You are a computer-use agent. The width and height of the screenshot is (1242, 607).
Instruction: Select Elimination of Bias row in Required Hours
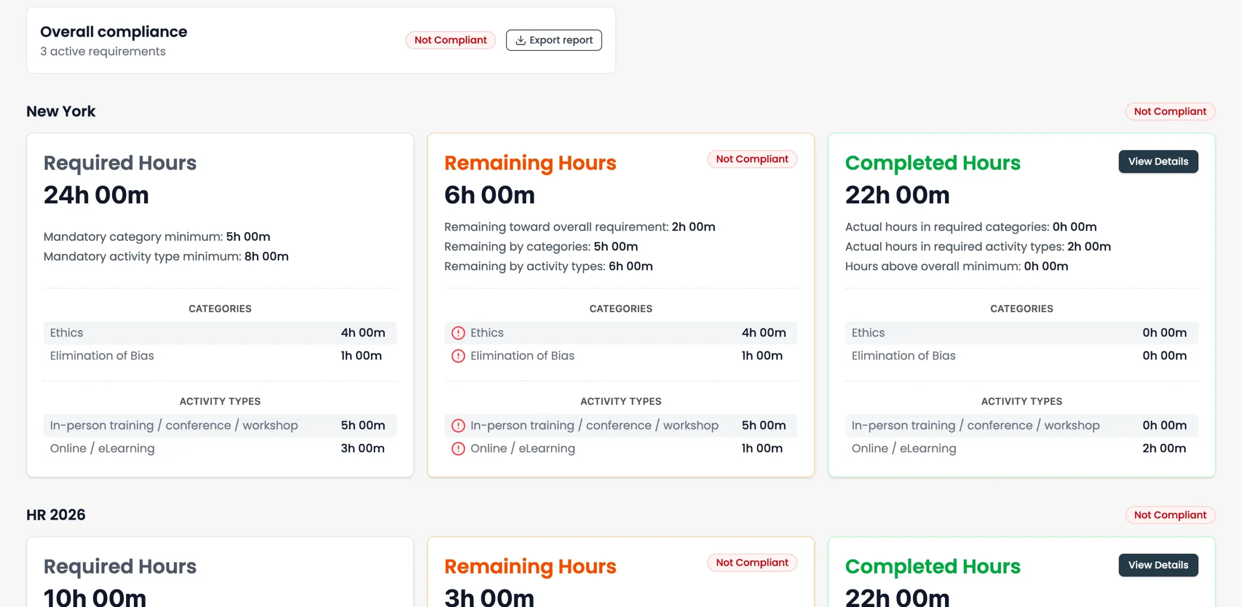[220, 356]
